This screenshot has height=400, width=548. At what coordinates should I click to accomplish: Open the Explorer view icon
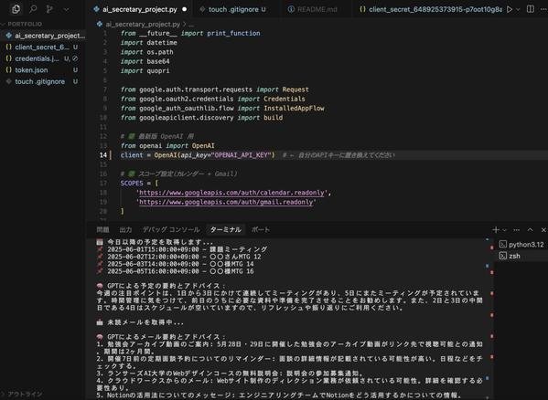click(16, 9)
